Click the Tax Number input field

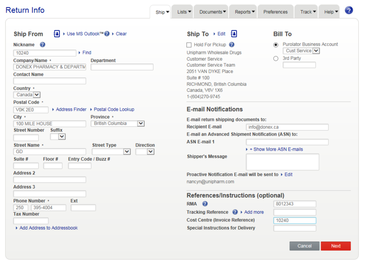[x=31, y=221]
